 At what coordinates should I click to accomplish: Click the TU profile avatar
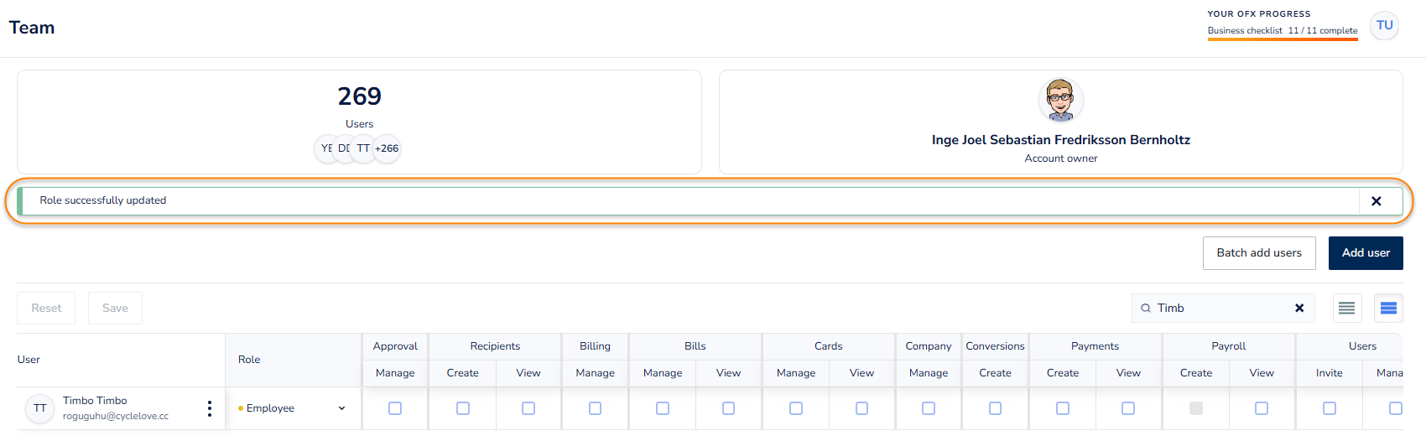[x=1384, y=26]
